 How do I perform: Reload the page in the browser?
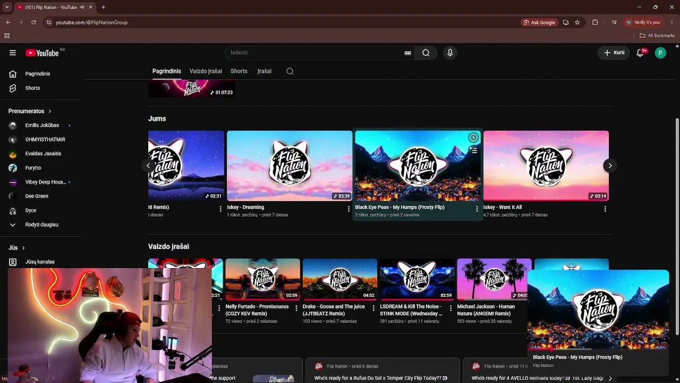[33, 22]
